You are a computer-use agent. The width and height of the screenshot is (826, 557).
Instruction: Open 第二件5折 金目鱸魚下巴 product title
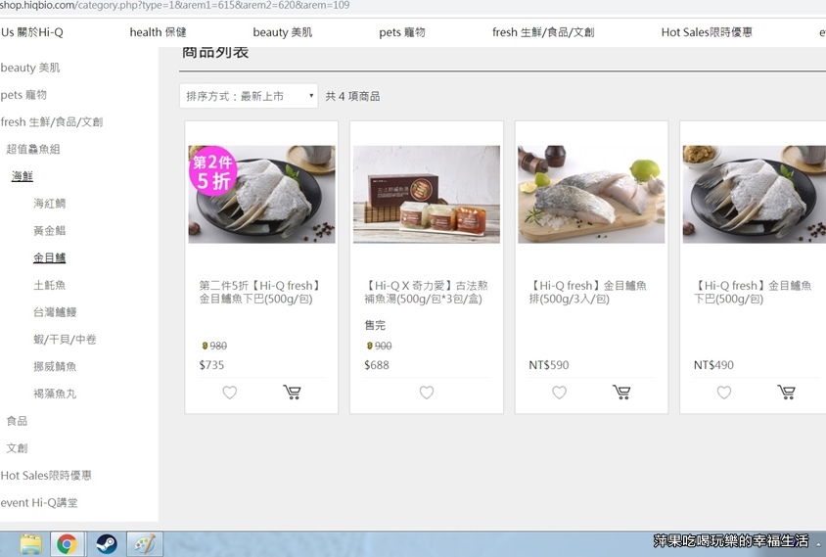[260, 292]
